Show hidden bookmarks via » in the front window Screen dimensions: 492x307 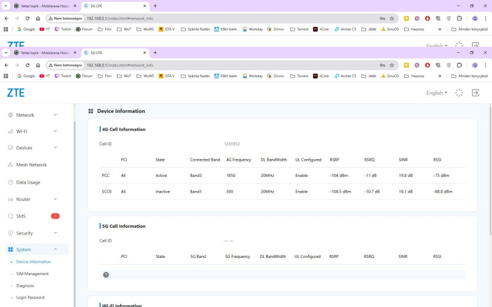point(440,76)
